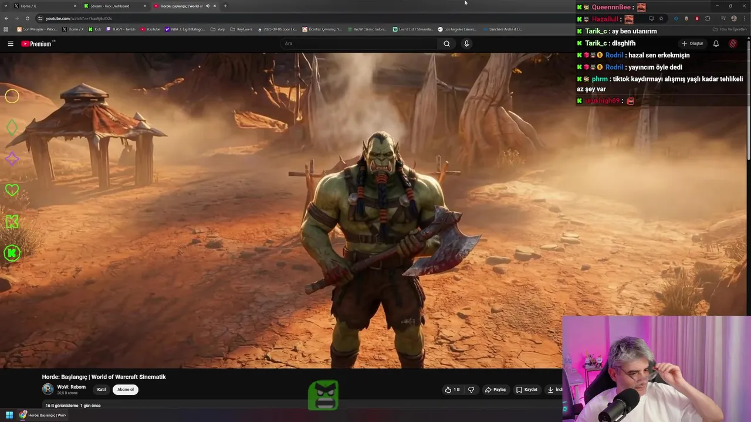The height and width of the screenshot is (422, 751).
Task: Expand the Vorp bookmark folder
Action: point(218,29)
